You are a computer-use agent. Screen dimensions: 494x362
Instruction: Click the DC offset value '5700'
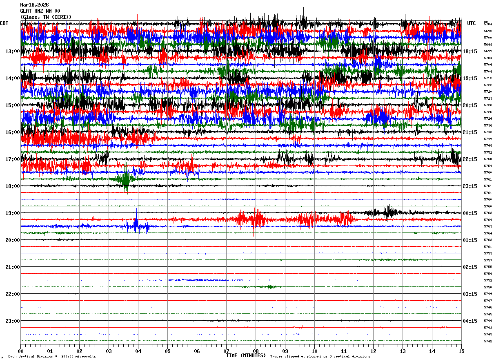click(488, 38)
